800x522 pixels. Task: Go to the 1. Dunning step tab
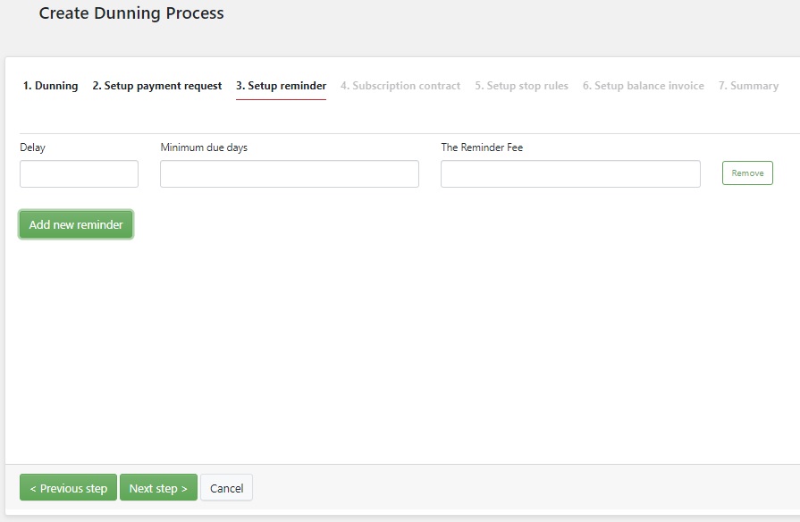coord(51,86)
